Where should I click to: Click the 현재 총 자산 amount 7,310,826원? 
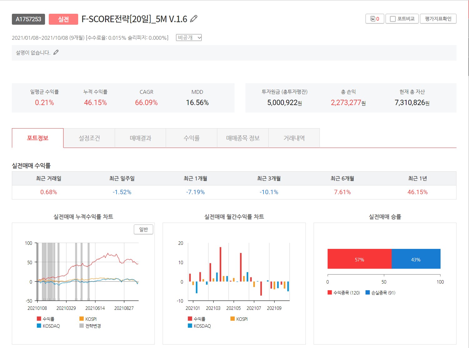[x=412, y=103]
